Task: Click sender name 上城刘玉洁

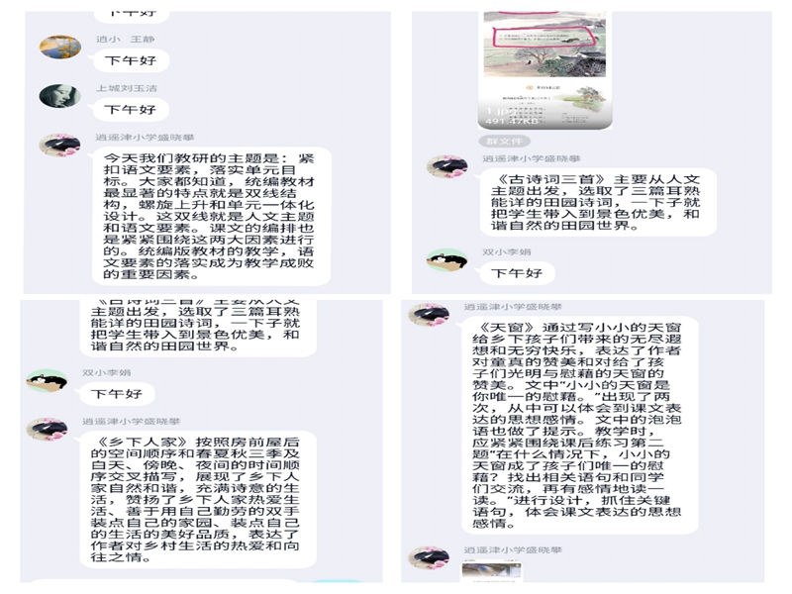Action: 127,88
